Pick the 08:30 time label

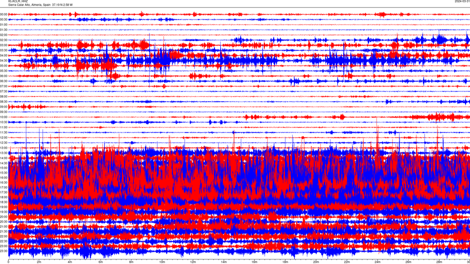point(4,102)
